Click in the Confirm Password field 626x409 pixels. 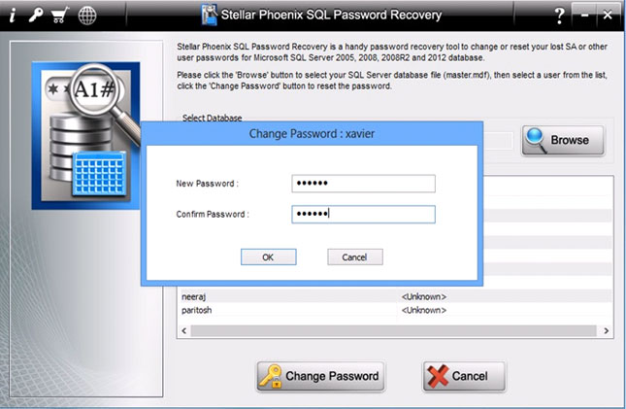363,215
